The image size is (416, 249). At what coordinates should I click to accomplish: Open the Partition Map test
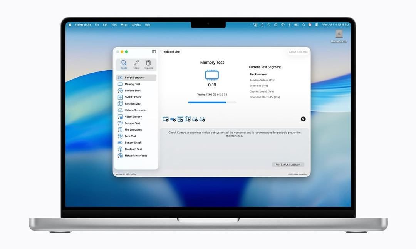tap(136, 104)
